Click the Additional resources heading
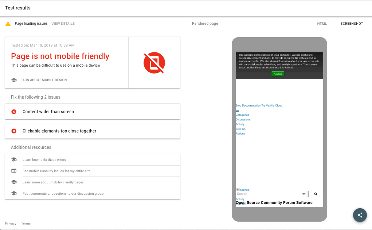Image resolution: width=372 pixels, height=230 pixels. (31, 147)
